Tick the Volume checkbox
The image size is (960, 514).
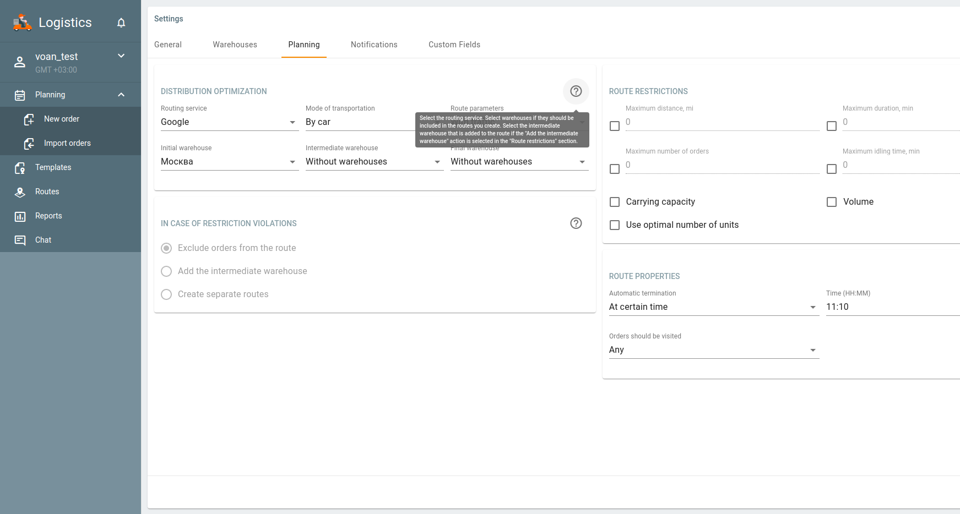[832, 202]
